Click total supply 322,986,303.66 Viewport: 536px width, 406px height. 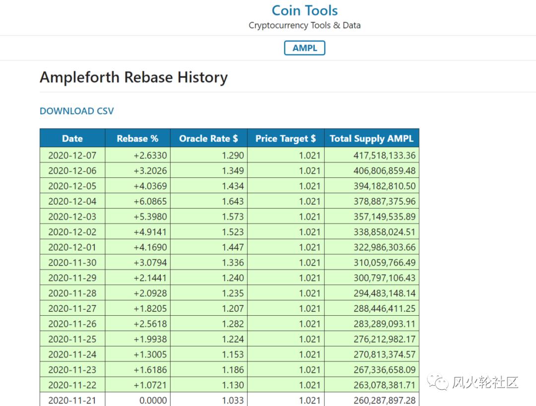click(385, 247)
